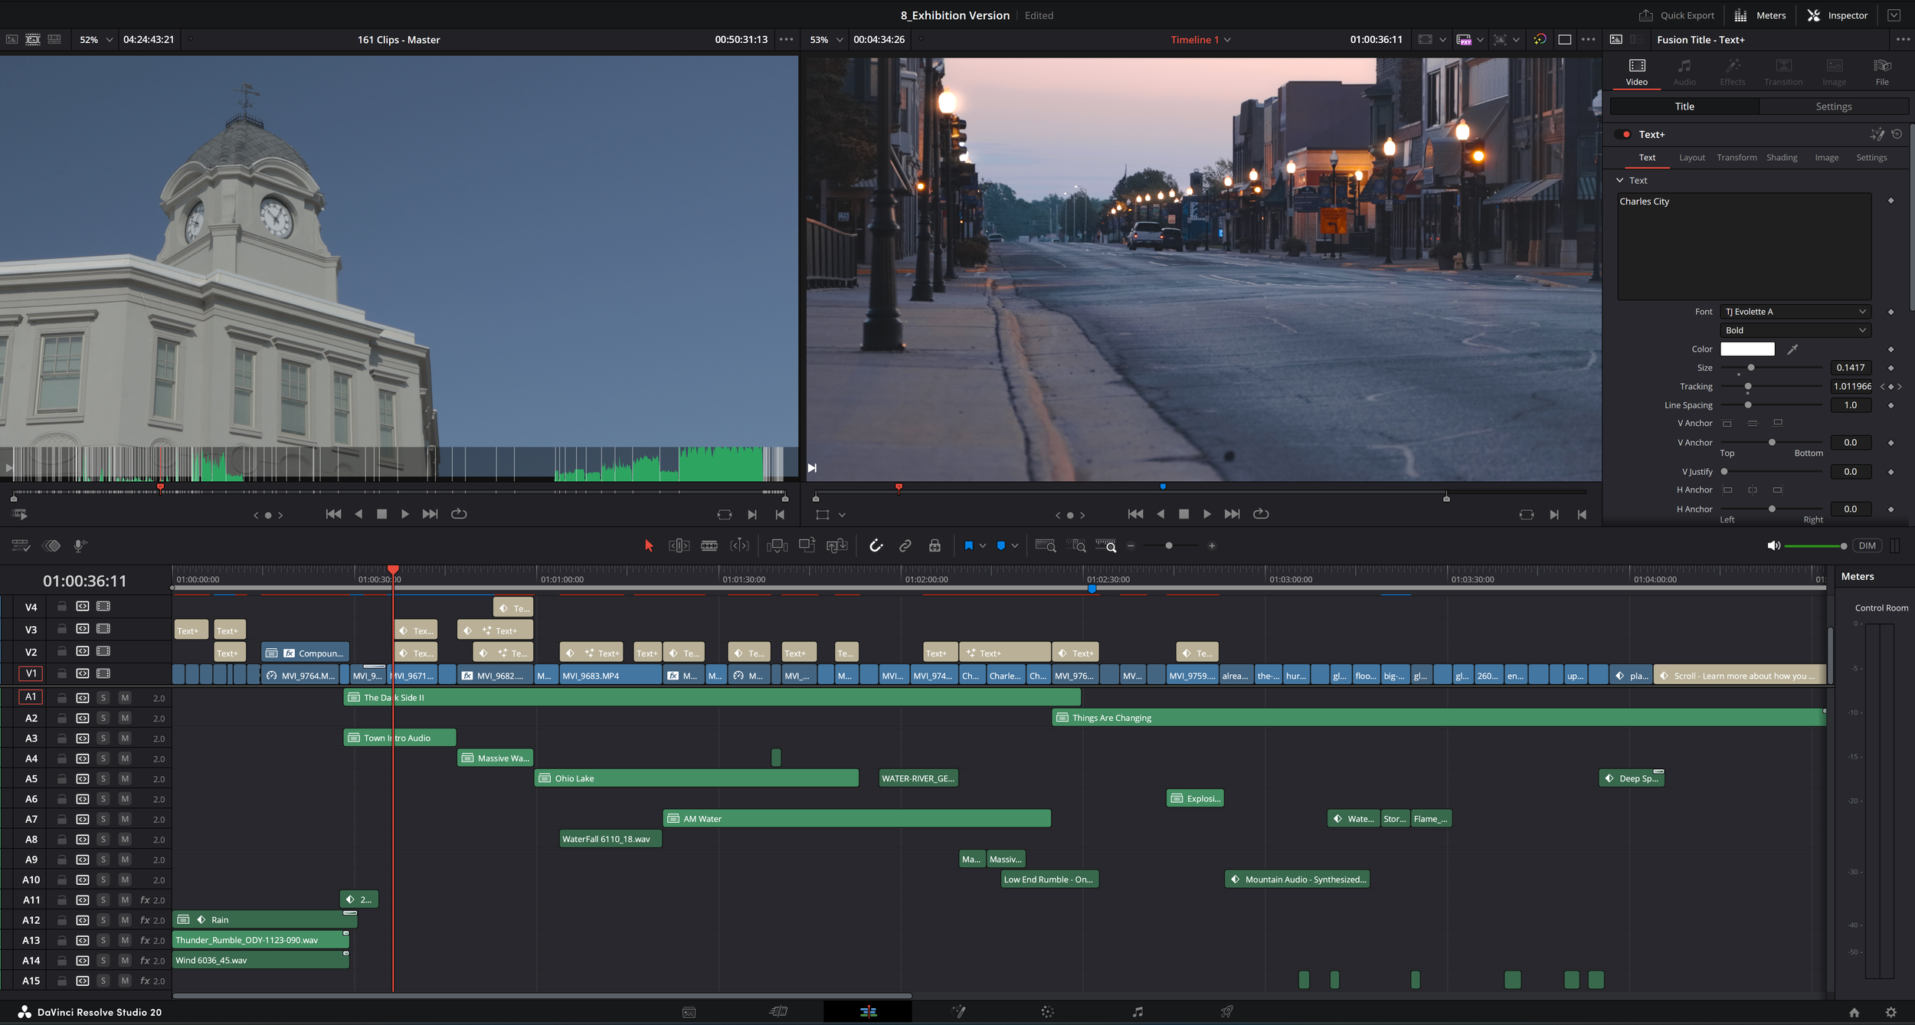Select the Blade edit mode tool
Image resolution: width=1915 pixels, height=1025 pixels.
coord(709,545)
